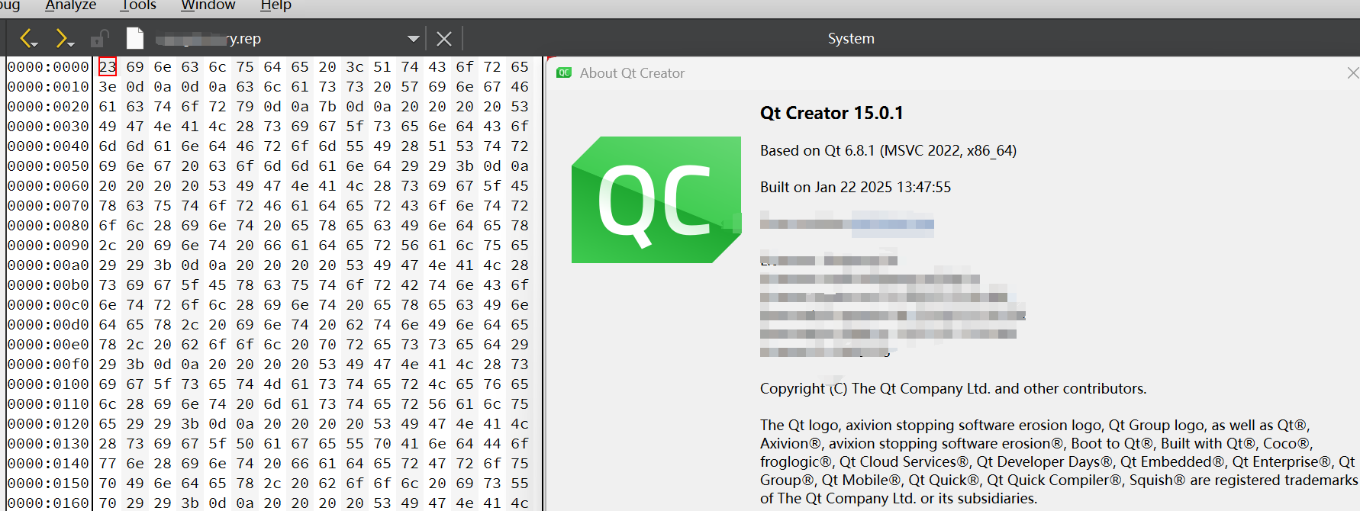Image resolution: width=1360 pixels, height=511 pixels.
Task: Go forward to the next location
Action: pyautogui.click(x=64, y=38)
